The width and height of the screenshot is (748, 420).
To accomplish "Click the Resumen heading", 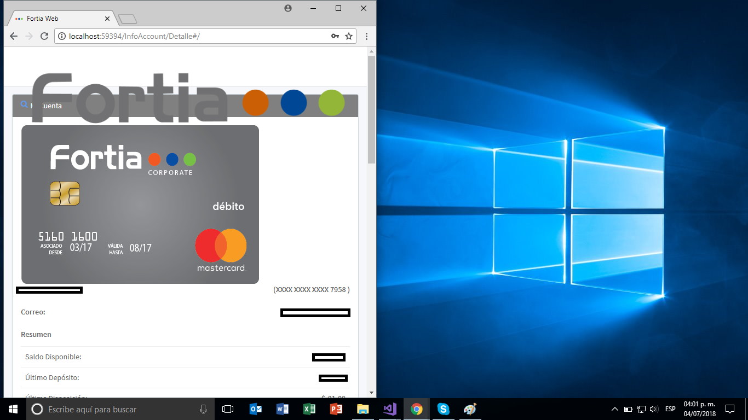I will pyautogui.click(x=36, y=334).
